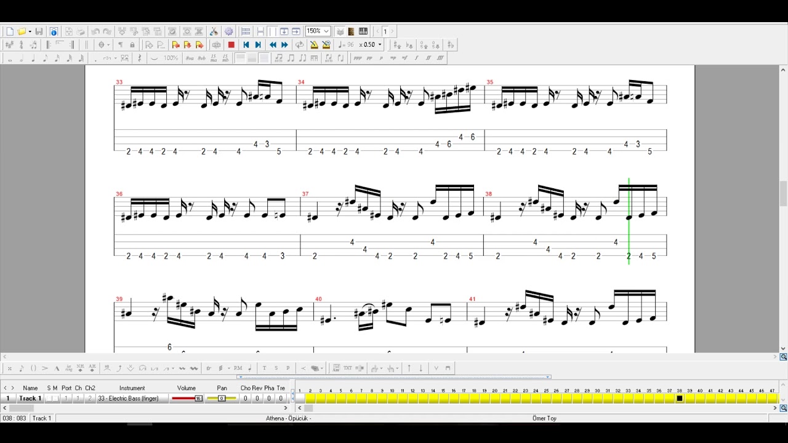Go to next page arrow
Image resolution: width=788 pixels, height=443 pixels.
392,31
